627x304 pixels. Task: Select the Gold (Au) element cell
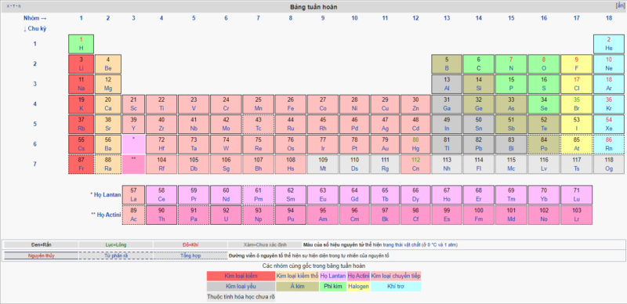[x=385, y=144]
